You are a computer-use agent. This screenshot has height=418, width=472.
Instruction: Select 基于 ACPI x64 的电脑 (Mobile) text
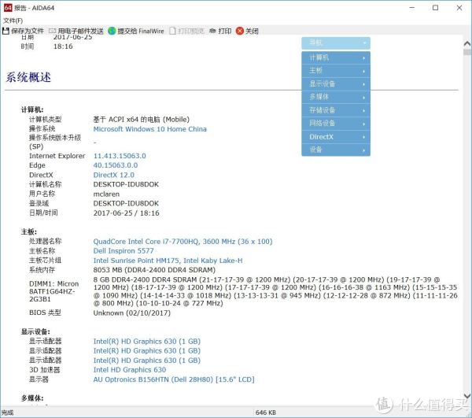141,120
